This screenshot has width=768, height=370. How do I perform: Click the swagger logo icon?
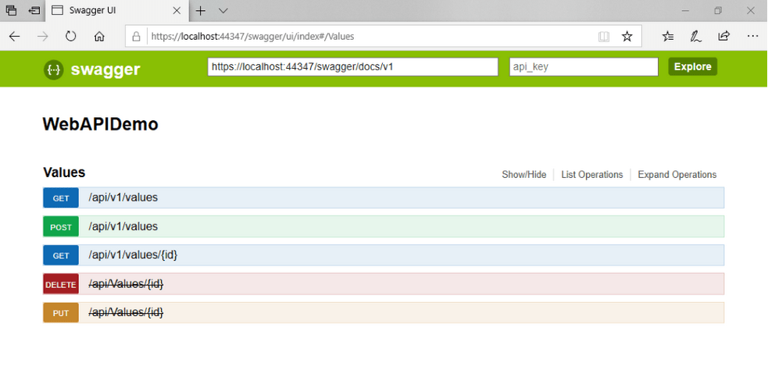54,69
